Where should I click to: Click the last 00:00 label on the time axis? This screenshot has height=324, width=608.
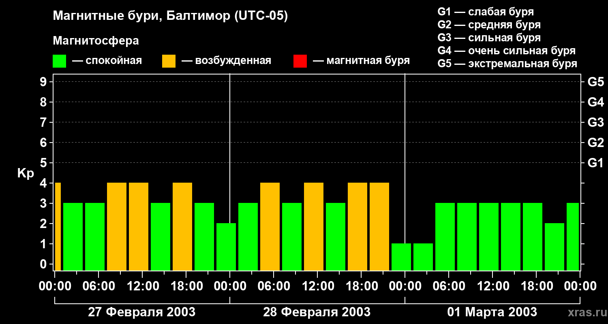[580, 286]
